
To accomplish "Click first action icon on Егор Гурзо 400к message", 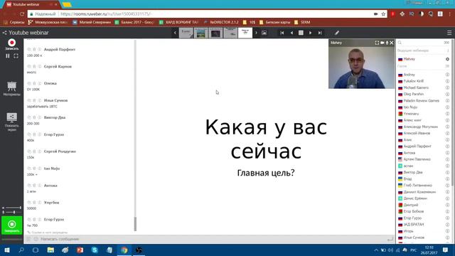I will coord(29,134).
